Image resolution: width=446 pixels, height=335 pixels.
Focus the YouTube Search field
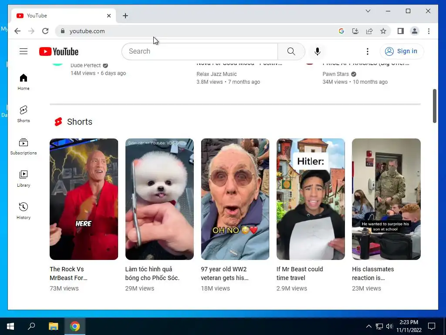[x=199, y=51]
